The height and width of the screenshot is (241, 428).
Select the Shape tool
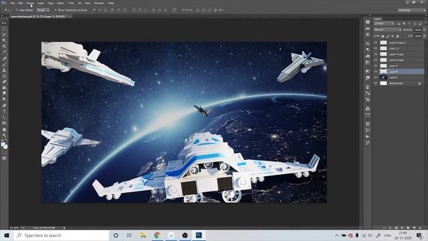pos(4,123)
